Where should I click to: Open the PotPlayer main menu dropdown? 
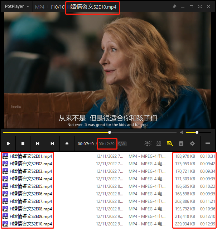tap(17, 6)
